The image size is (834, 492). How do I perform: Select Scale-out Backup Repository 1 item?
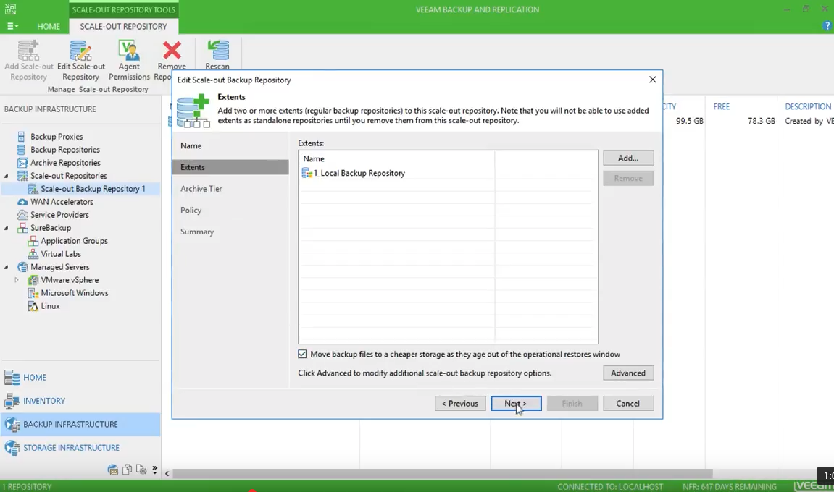[x=93, y=189]
